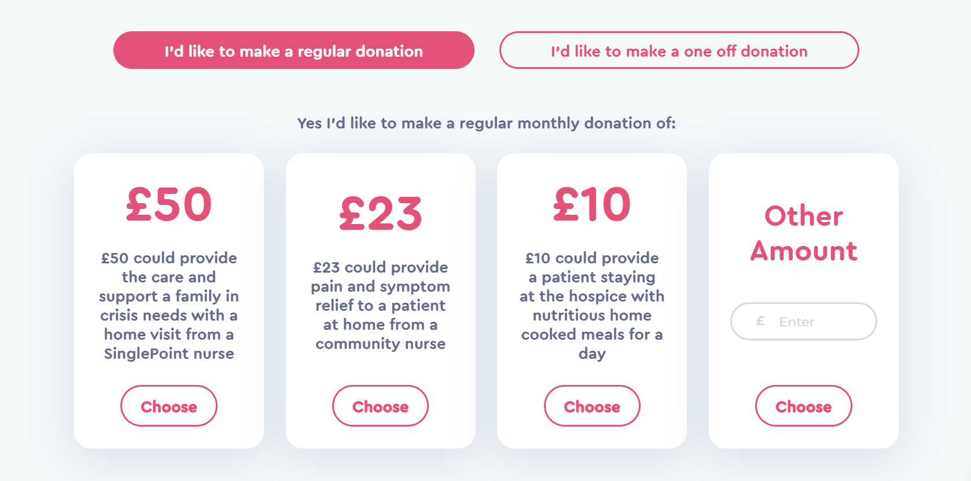Click the regular monthly donation heading text
Image resolution: width=971 pixels, height=481 pixels.
486,123
